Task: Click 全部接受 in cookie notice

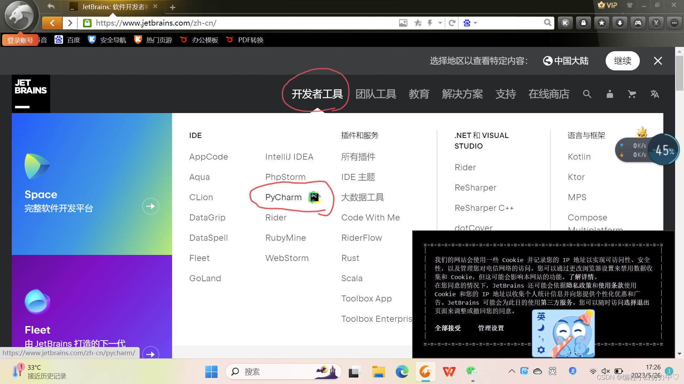Action: [x=448, y=328]
